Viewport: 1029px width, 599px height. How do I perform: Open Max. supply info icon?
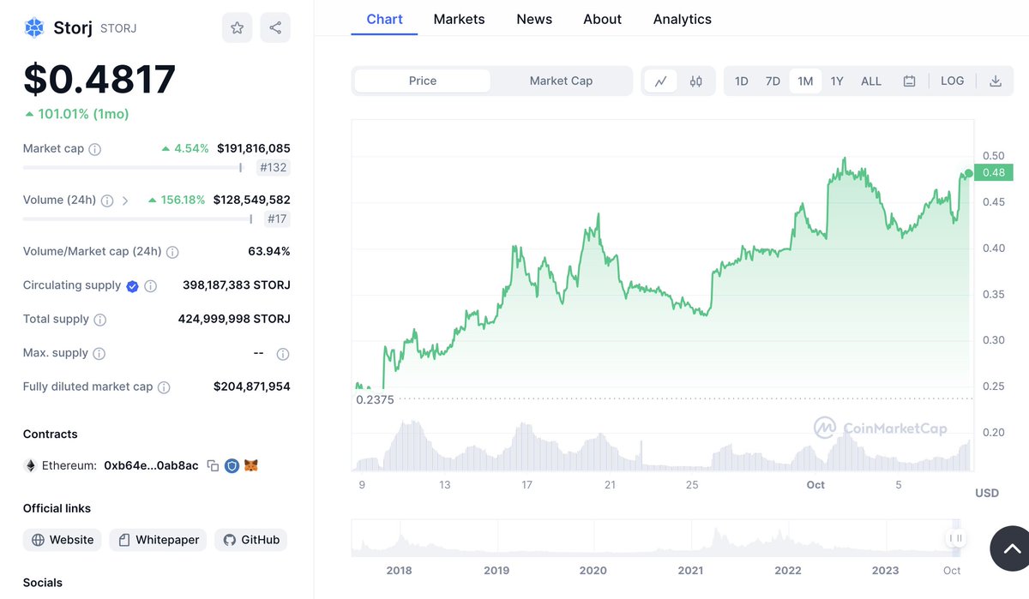point(99,354)
